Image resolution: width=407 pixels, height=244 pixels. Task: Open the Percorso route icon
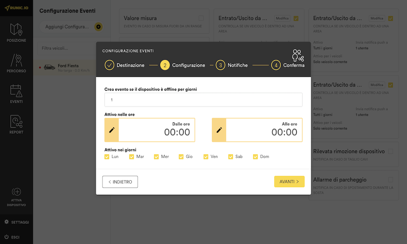pos(16,61)
